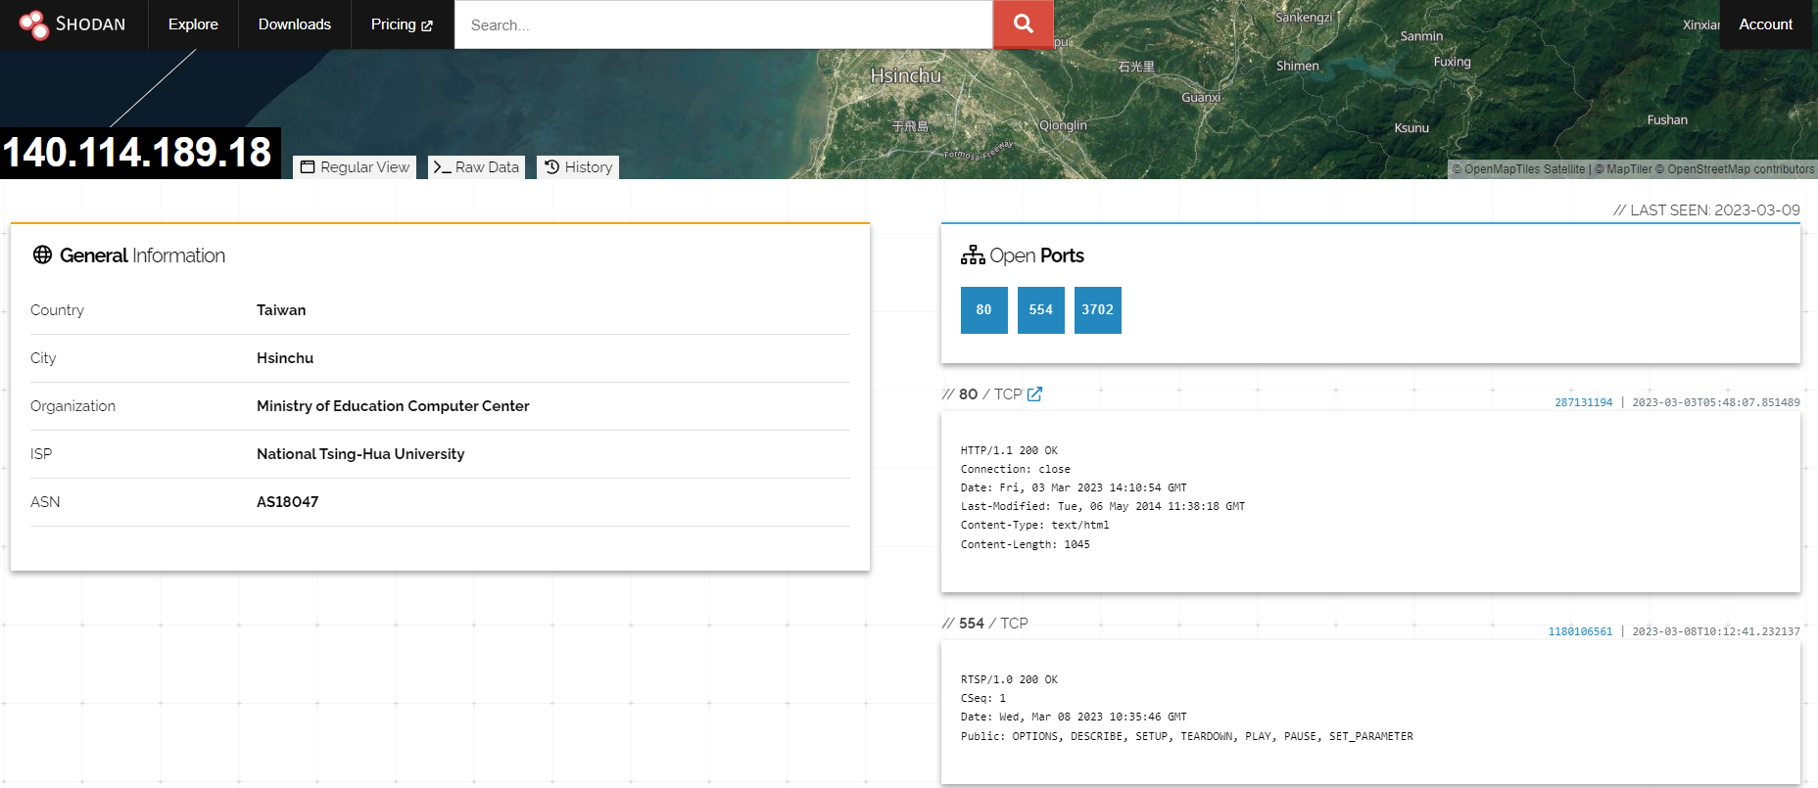Switch to the Regular View tab
Image resolution: width=1818 pixels, height=788 pixels.
coord(355,167)
